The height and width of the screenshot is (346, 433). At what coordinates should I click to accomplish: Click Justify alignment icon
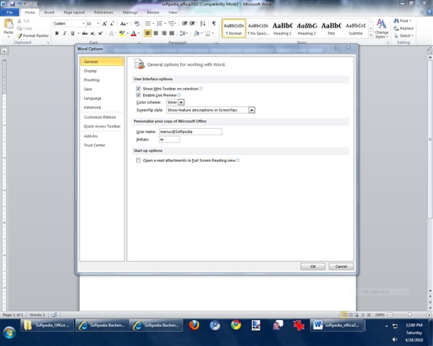click(x=172, y=33)
